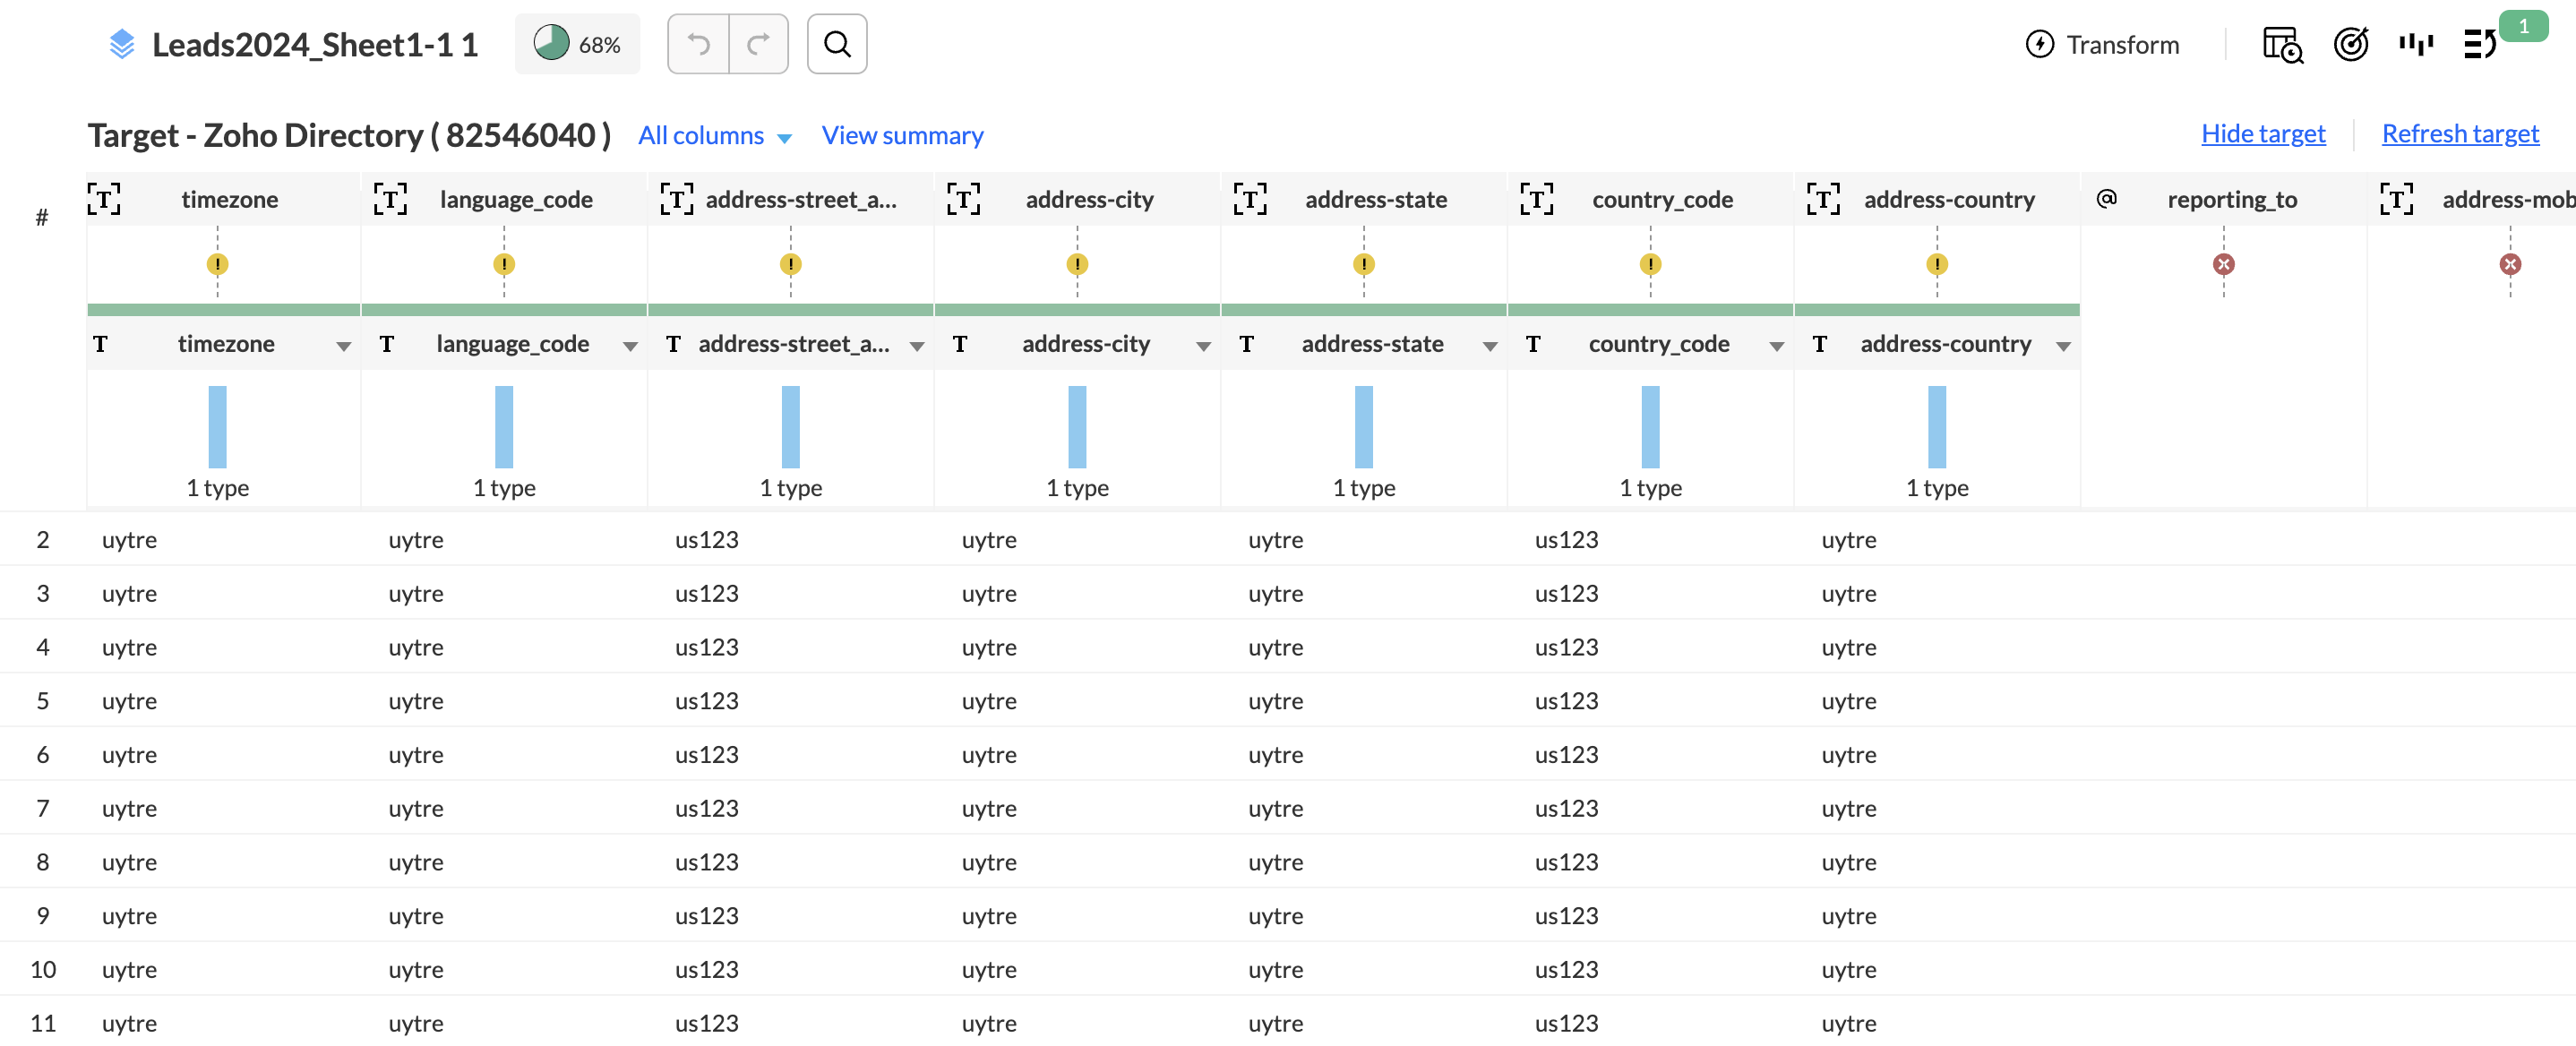The width and height of the screenshot is (2576, 1046).
Task: Click the red error marker under reporting_to
Action: [2223, 264]
